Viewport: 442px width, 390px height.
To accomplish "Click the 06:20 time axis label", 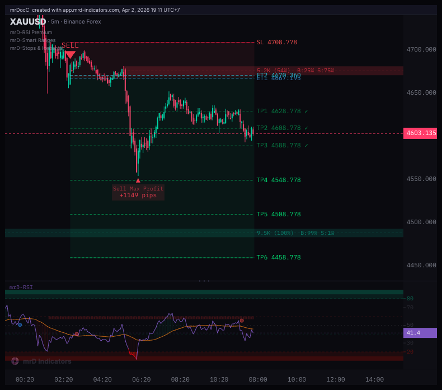I will 142,380.
